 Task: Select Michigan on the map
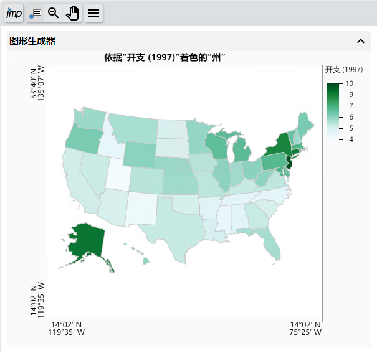point(242,151)
